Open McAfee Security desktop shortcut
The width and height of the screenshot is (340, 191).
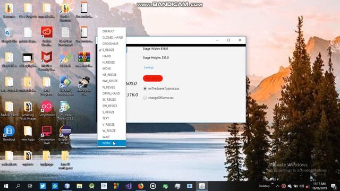[x=47, y=61]
